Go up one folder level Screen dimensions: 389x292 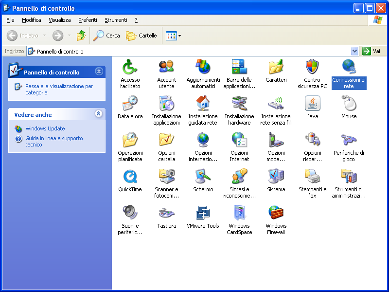pos(81,36)
